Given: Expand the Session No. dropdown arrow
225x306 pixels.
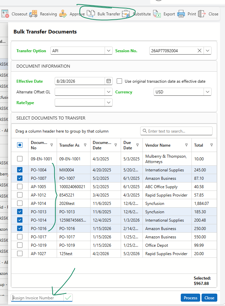Looking at the screenshot, I should tap(208, 51).
